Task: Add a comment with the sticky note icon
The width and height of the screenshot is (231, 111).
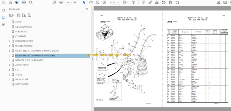Action: (143, 2)
